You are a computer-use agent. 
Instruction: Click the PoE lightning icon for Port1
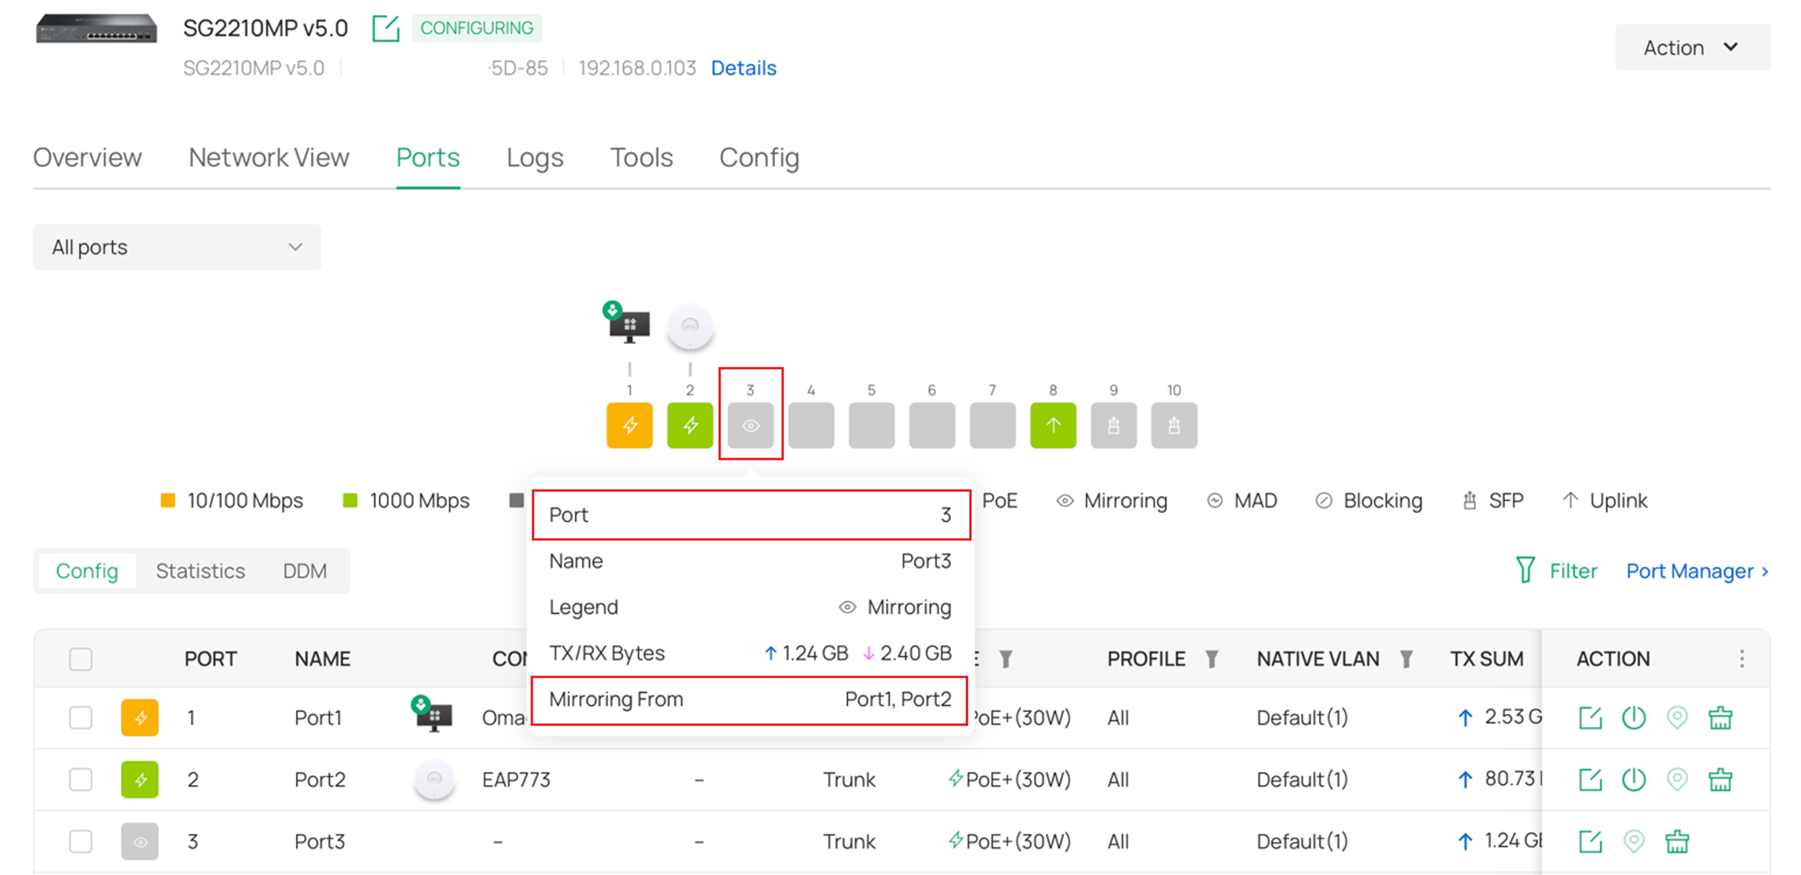click(140, 717)
